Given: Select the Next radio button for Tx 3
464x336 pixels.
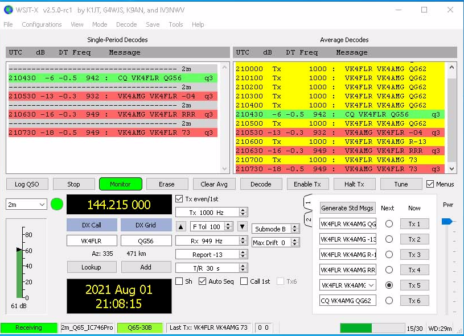Looking at the screenshot, I should point(389,255).
